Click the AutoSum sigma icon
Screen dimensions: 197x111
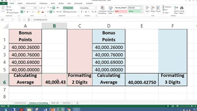click(x=163, y=7)
